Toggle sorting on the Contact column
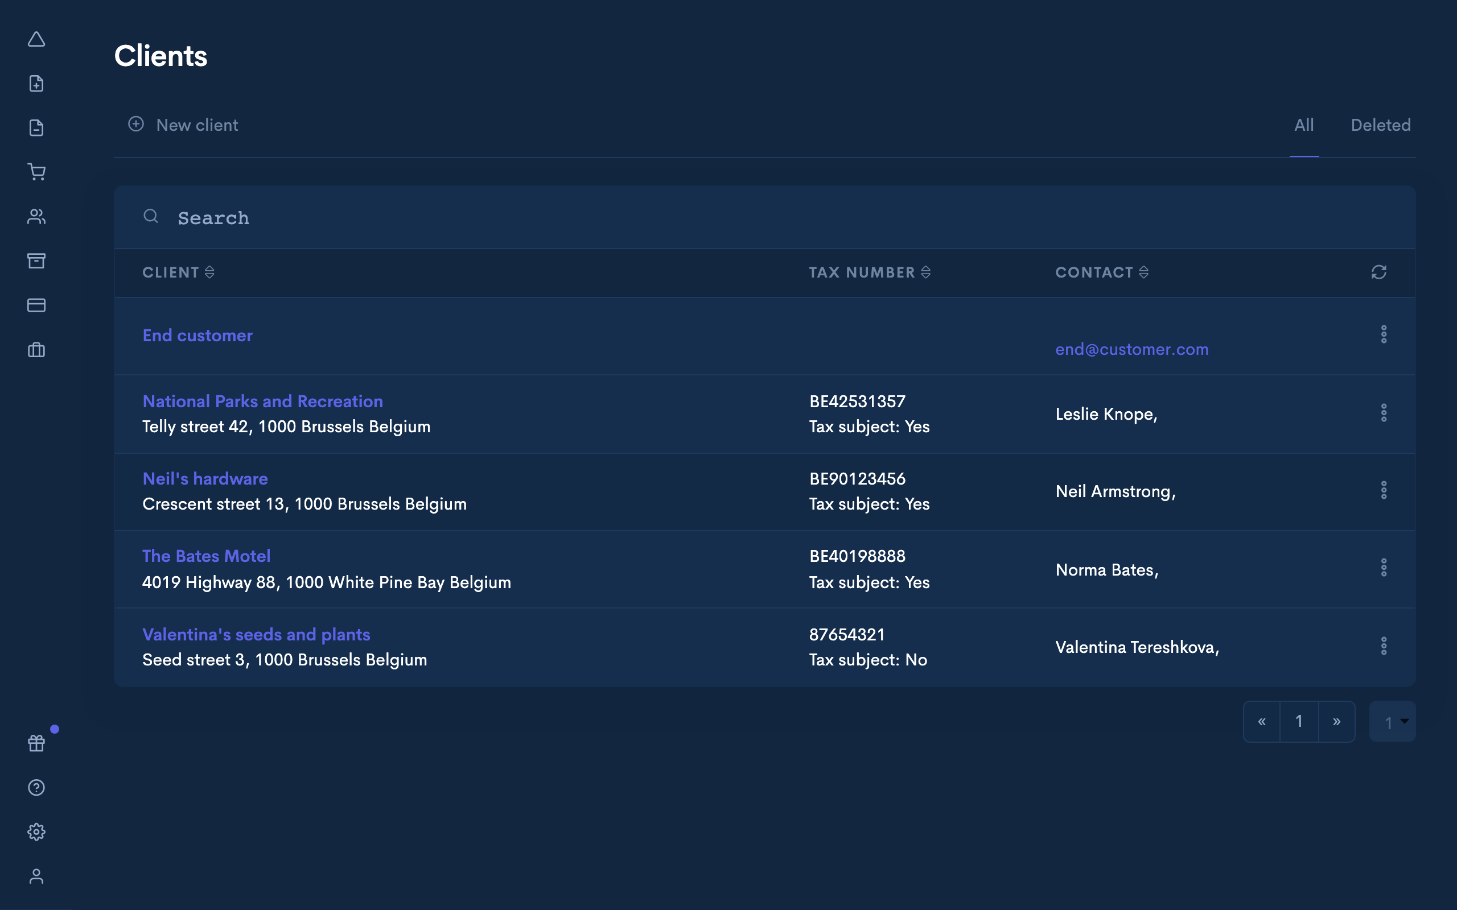This screenshot has height=910, width=1457. click(1145, 272)
